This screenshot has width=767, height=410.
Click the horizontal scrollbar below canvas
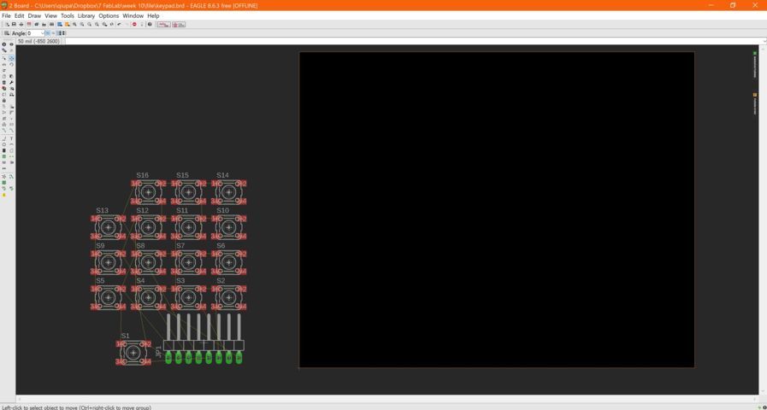(x=386, y=399)
